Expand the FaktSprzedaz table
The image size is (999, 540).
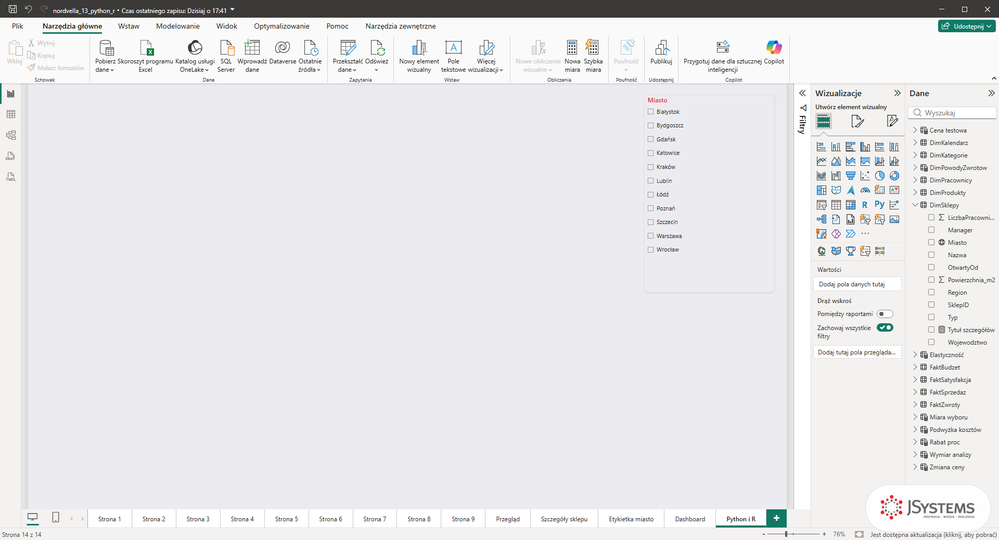(x=915, y=392)
